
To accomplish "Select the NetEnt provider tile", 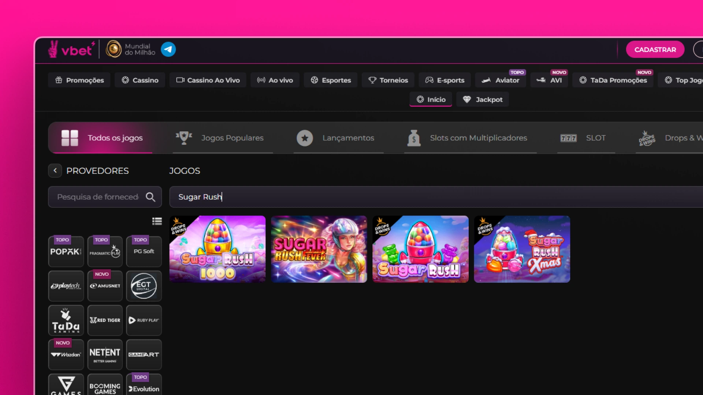I will pos(105,355).
